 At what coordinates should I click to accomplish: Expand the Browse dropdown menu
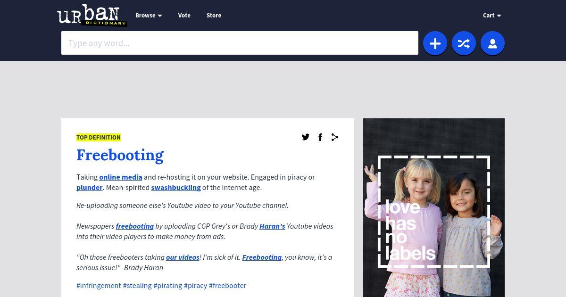coord(149,15)
